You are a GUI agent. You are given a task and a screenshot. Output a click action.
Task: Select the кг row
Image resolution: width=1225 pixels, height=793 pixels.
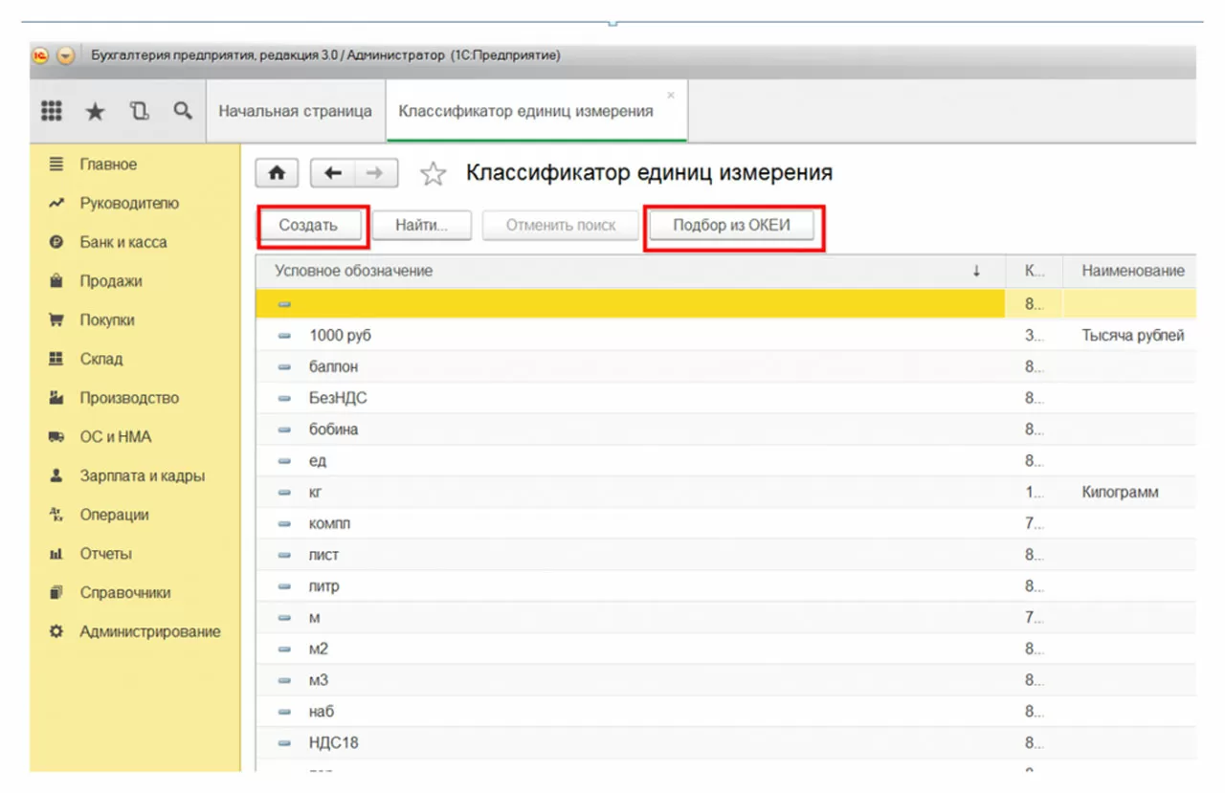tap(725, 493)
